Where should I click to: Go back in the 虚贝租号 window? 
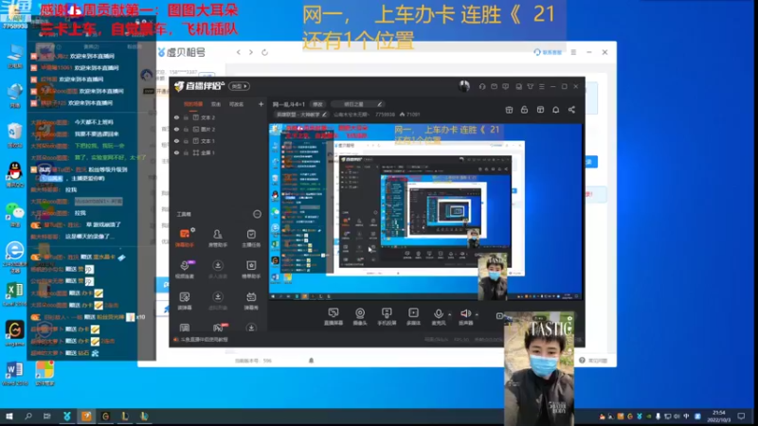pos(239,52)
